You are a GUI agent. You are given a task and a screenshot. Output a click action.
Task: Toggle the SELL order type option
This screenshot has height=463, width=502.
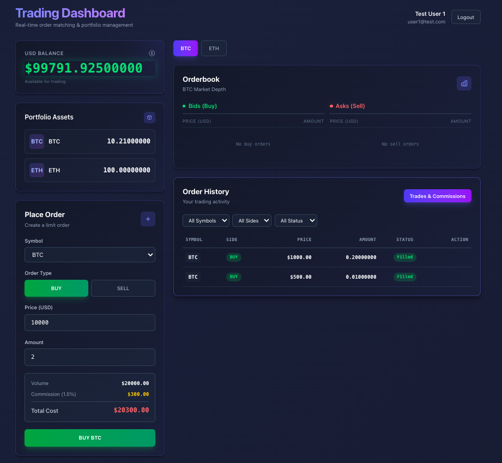123,288
